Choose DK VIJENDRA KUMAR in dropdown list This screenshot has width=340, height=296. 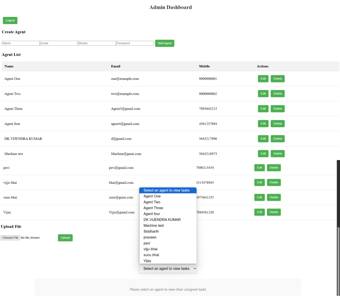pyautogui.click(x=168, y=220)
